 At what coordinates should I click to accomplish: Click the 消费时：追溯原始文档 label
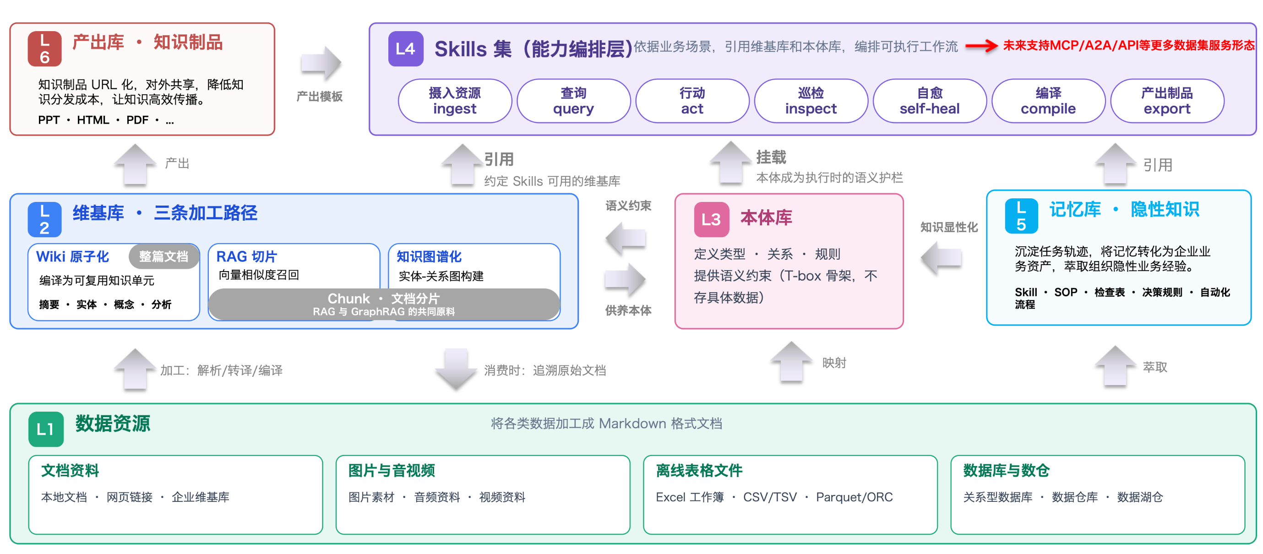coord(544,370)
